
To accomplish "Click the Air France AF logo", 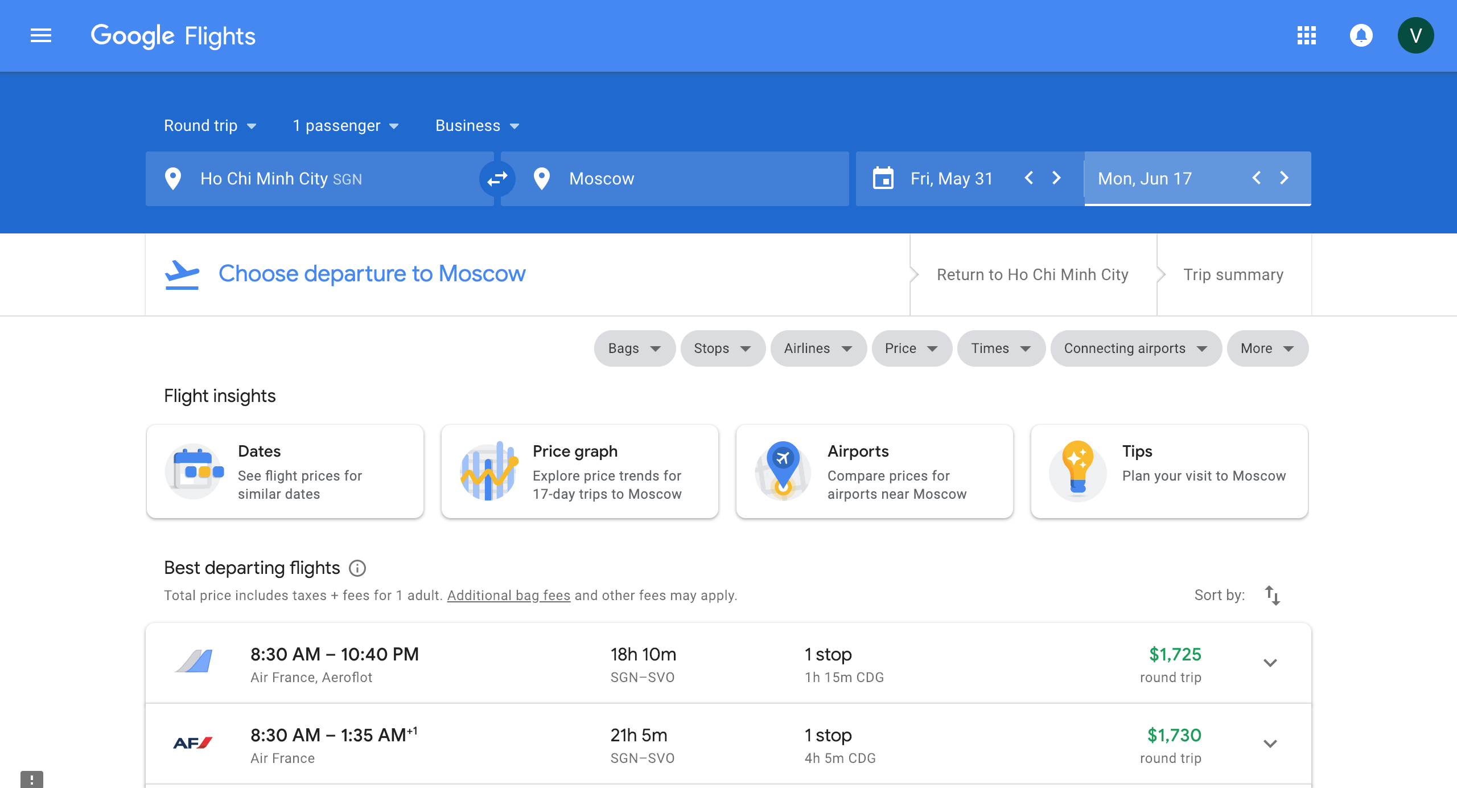I will click(193, 743).
